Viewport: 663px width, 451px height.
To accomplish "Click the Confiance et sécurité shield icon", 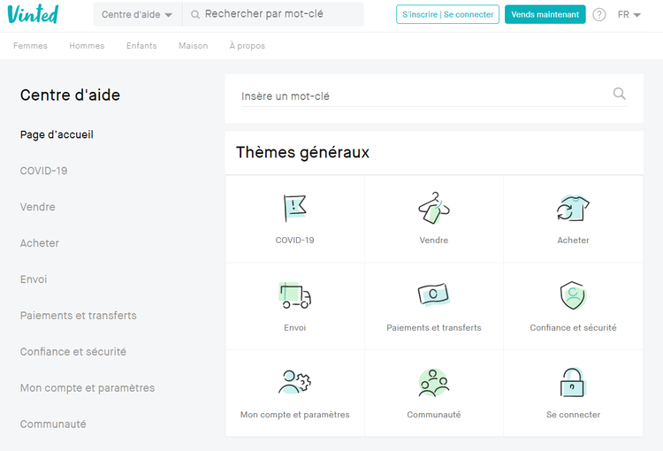I will [x=573, y=295].
